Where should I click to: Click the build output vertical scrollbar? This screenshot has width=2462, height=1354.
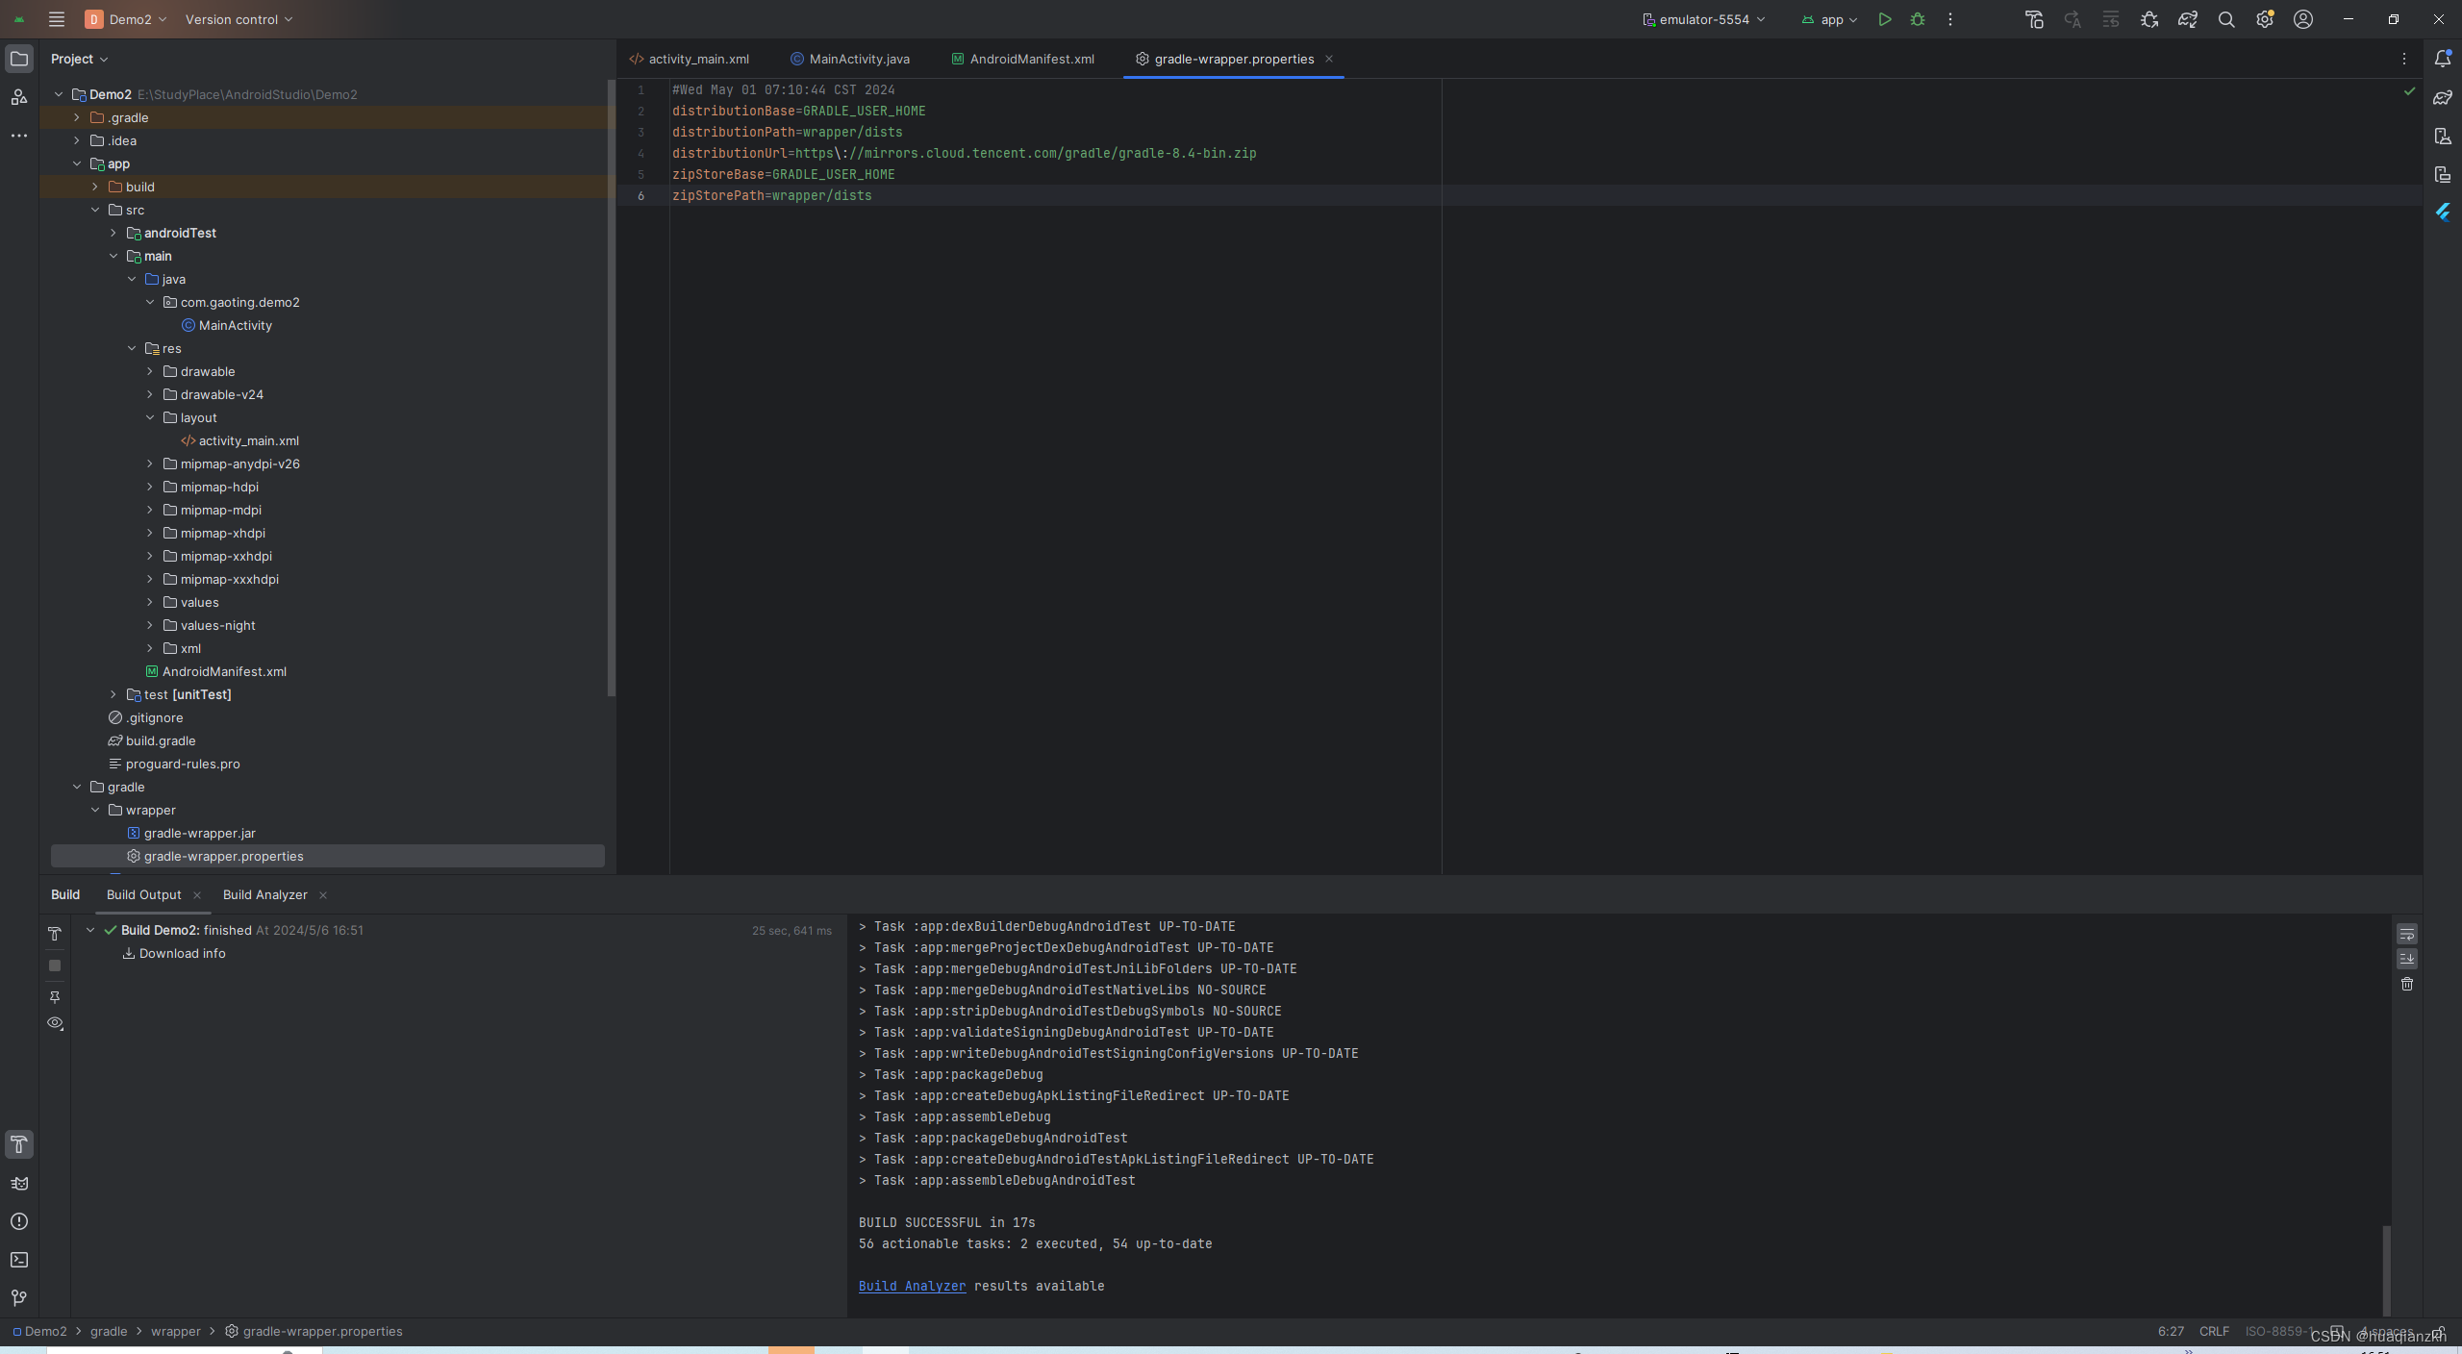(x=2386, y=1269)
